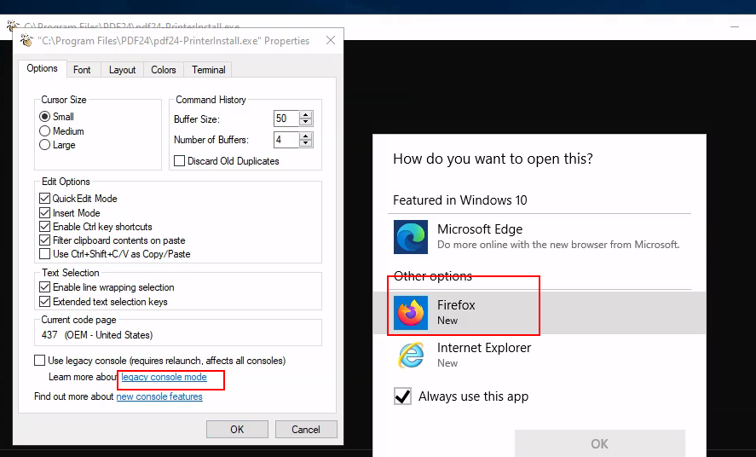Open the Colors tab

tap(164, 70)
